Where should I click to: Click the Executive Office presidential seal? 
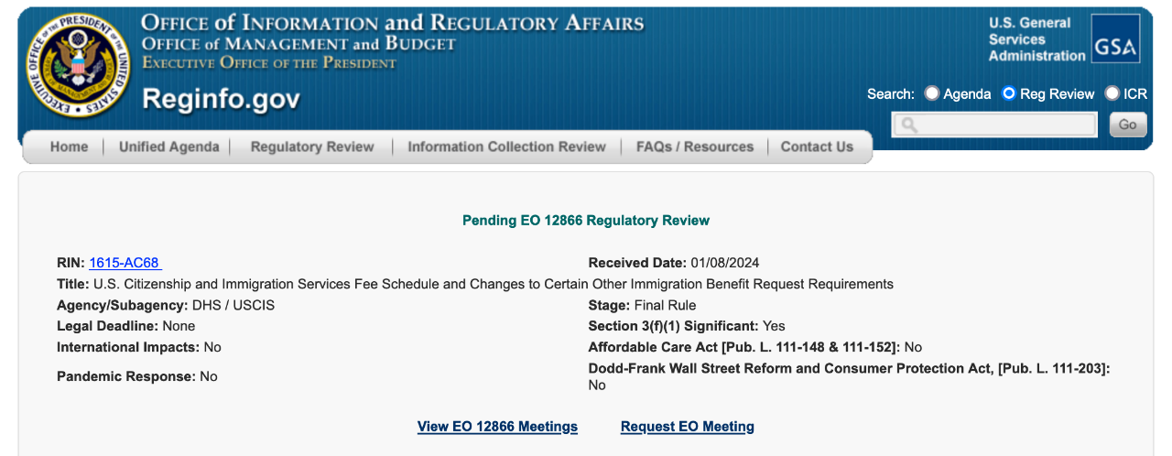point(76,65)
